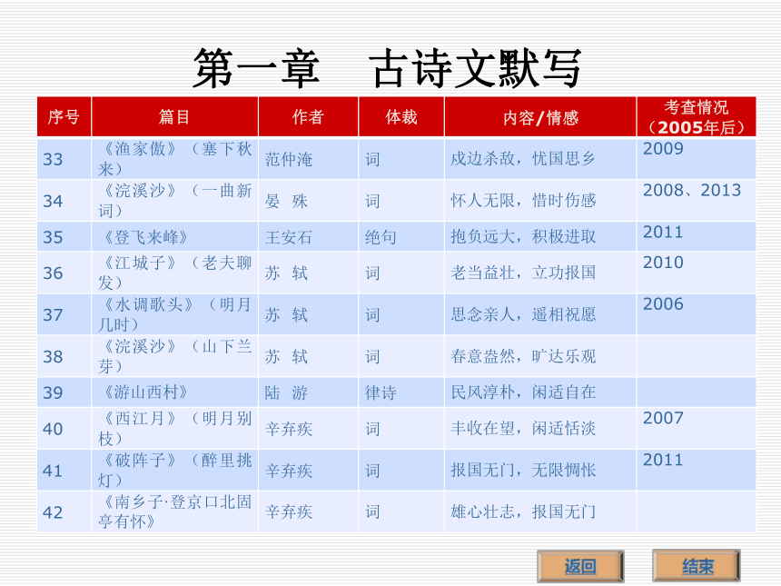Click the 怀人无限，惜时伤感 cell
This screenshot has width=781, height=586.
pos(540,201)
